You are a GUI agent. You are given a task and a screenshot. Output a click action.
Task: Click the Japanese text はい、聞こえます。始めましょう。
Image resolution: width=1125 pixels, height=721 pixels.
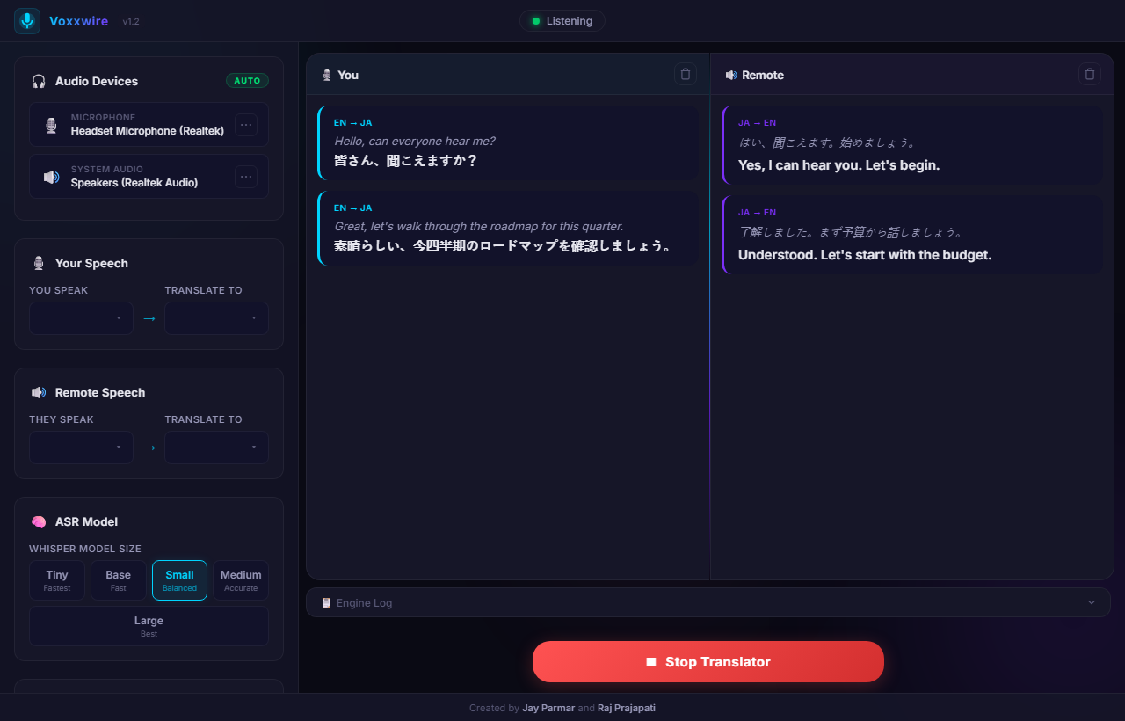tap(827, 142)
